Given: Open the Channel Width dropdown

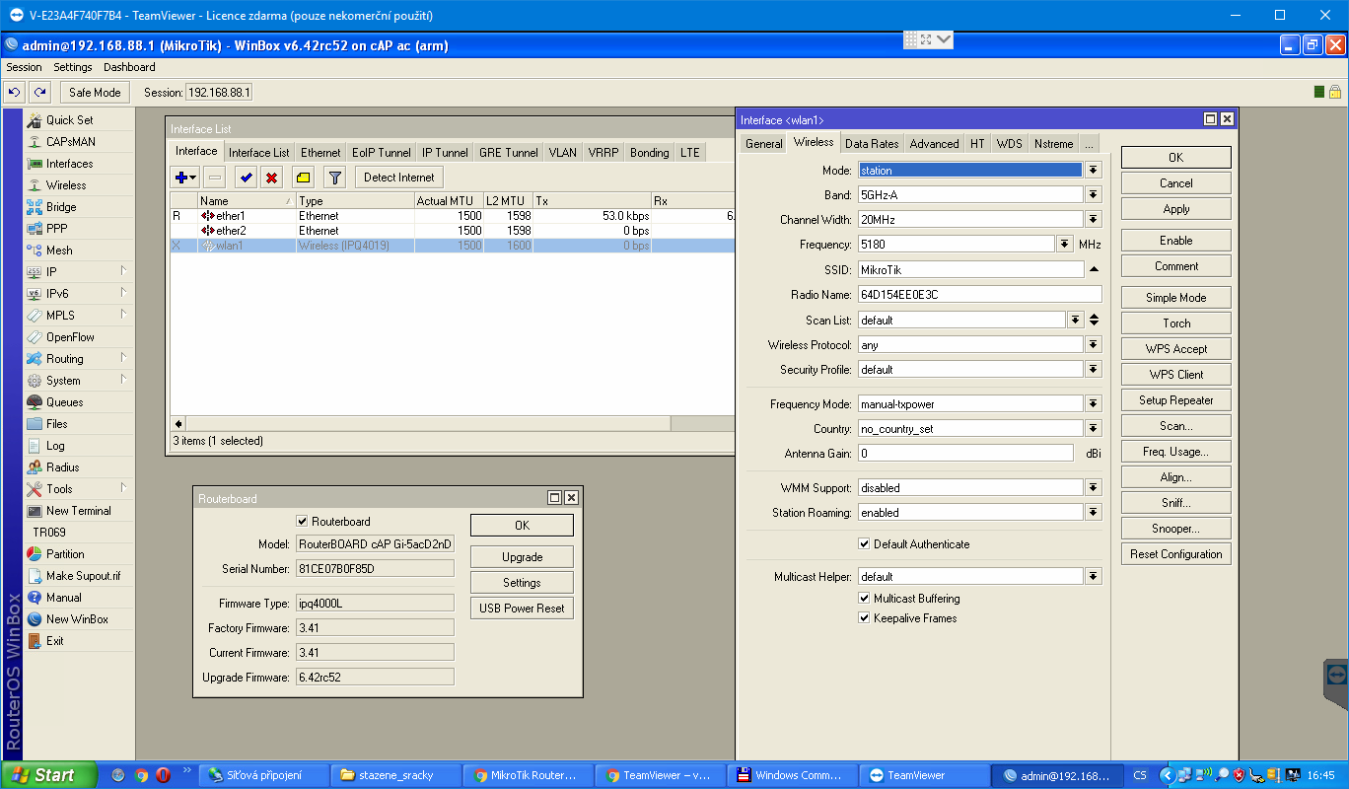Looking at the screenshot, I should (x=1093, y=220).
